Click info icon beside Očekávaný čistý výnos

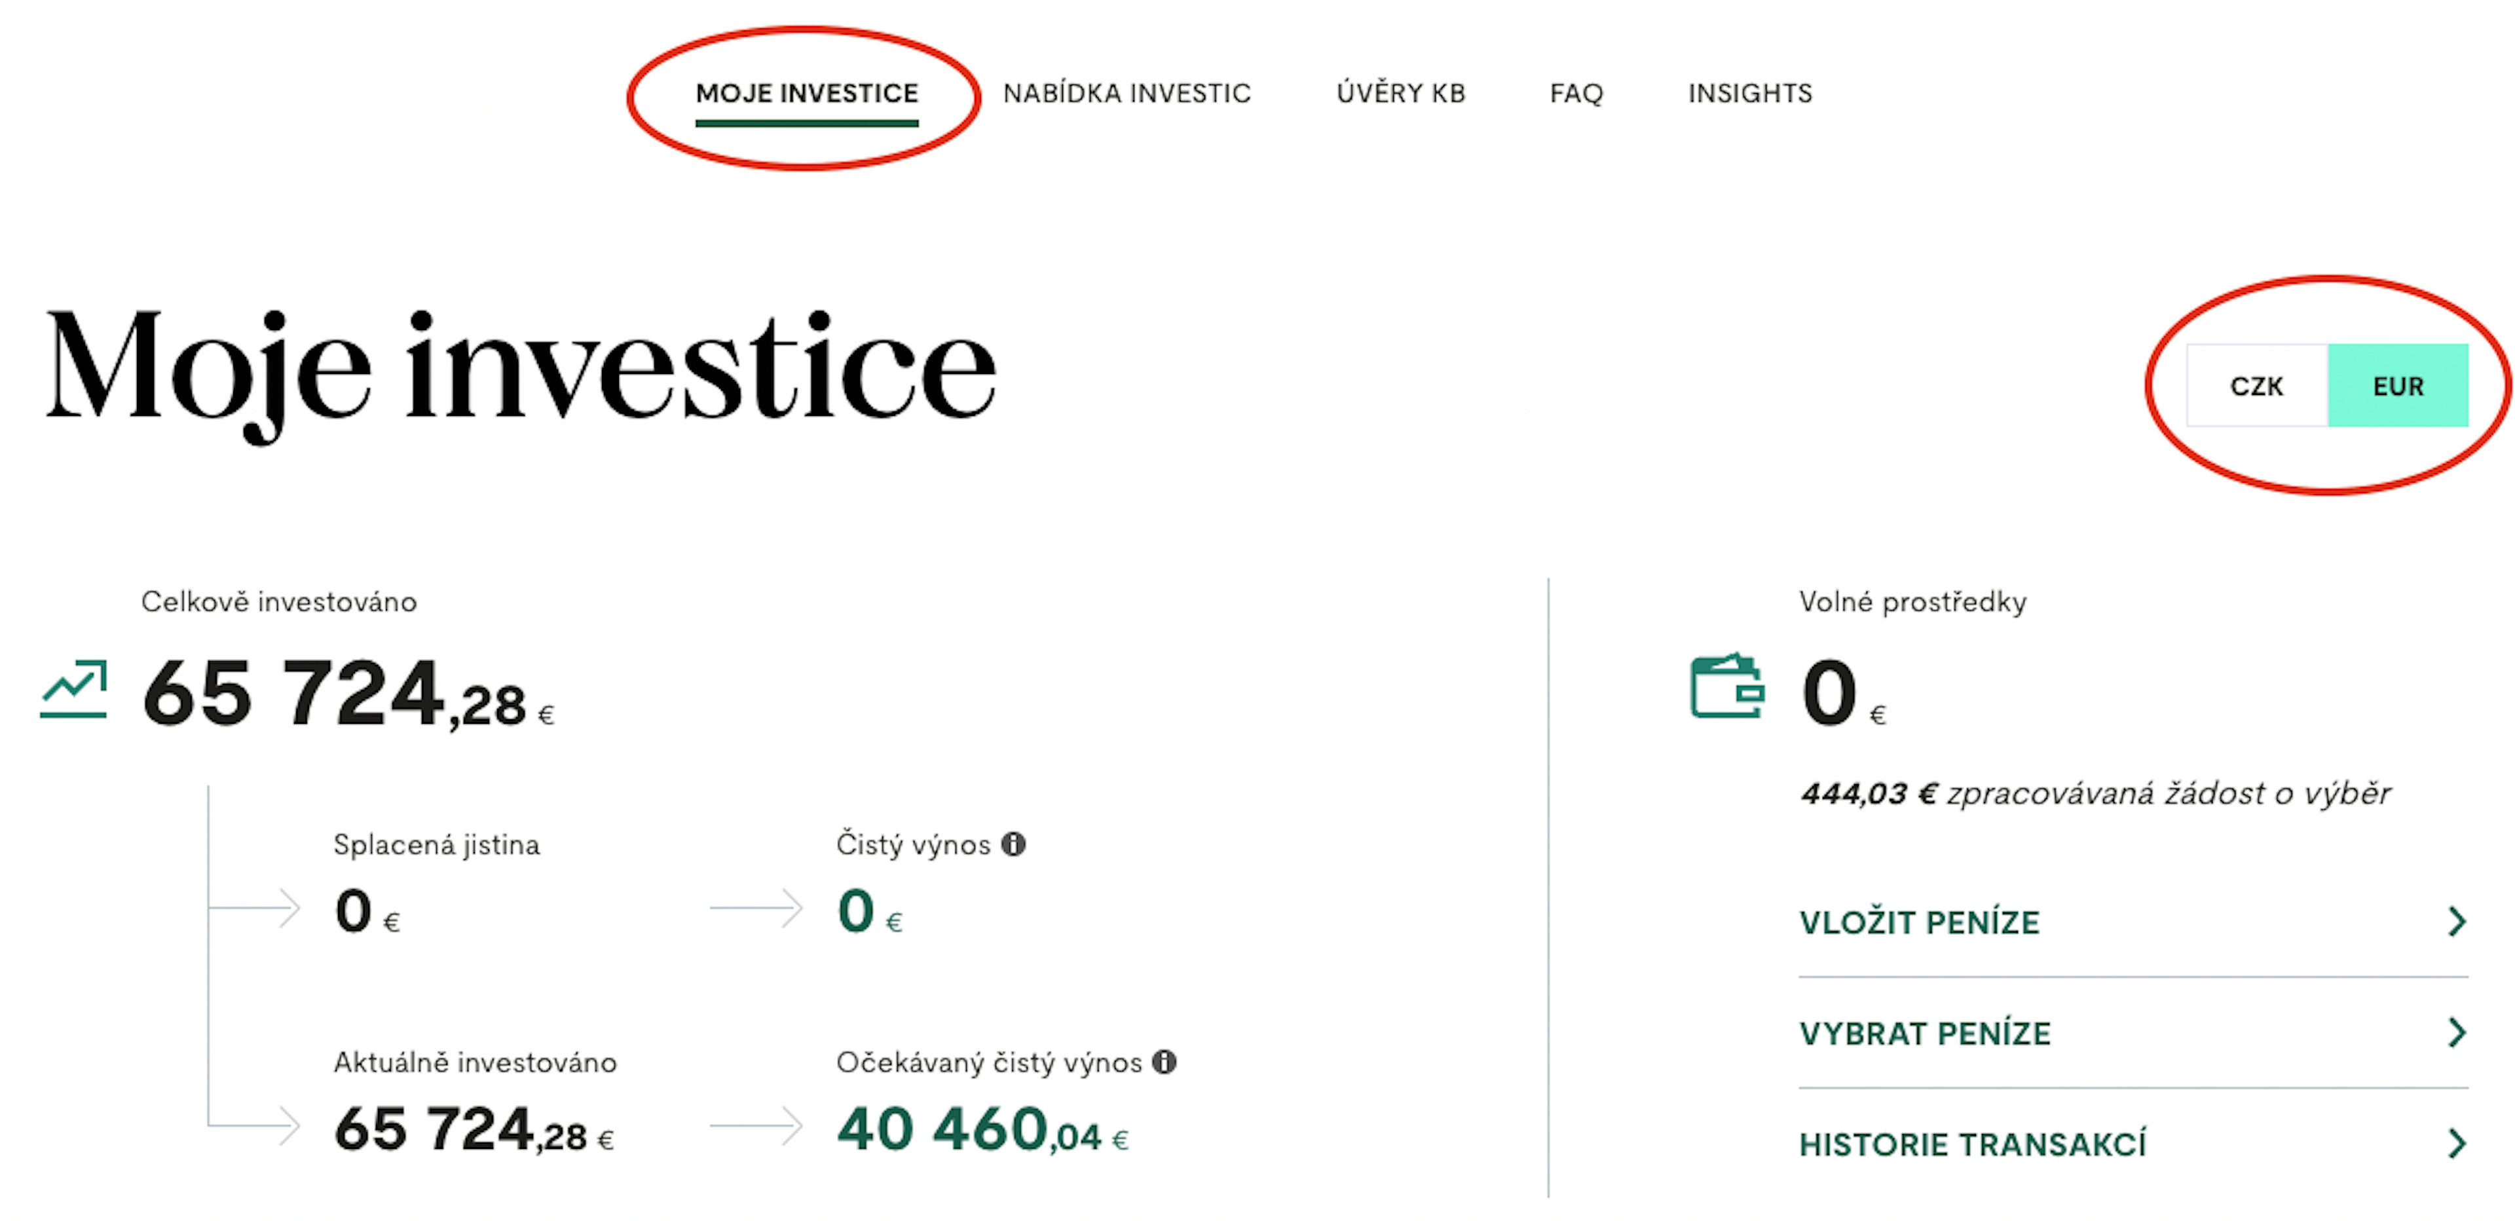click(1164, 1062)
